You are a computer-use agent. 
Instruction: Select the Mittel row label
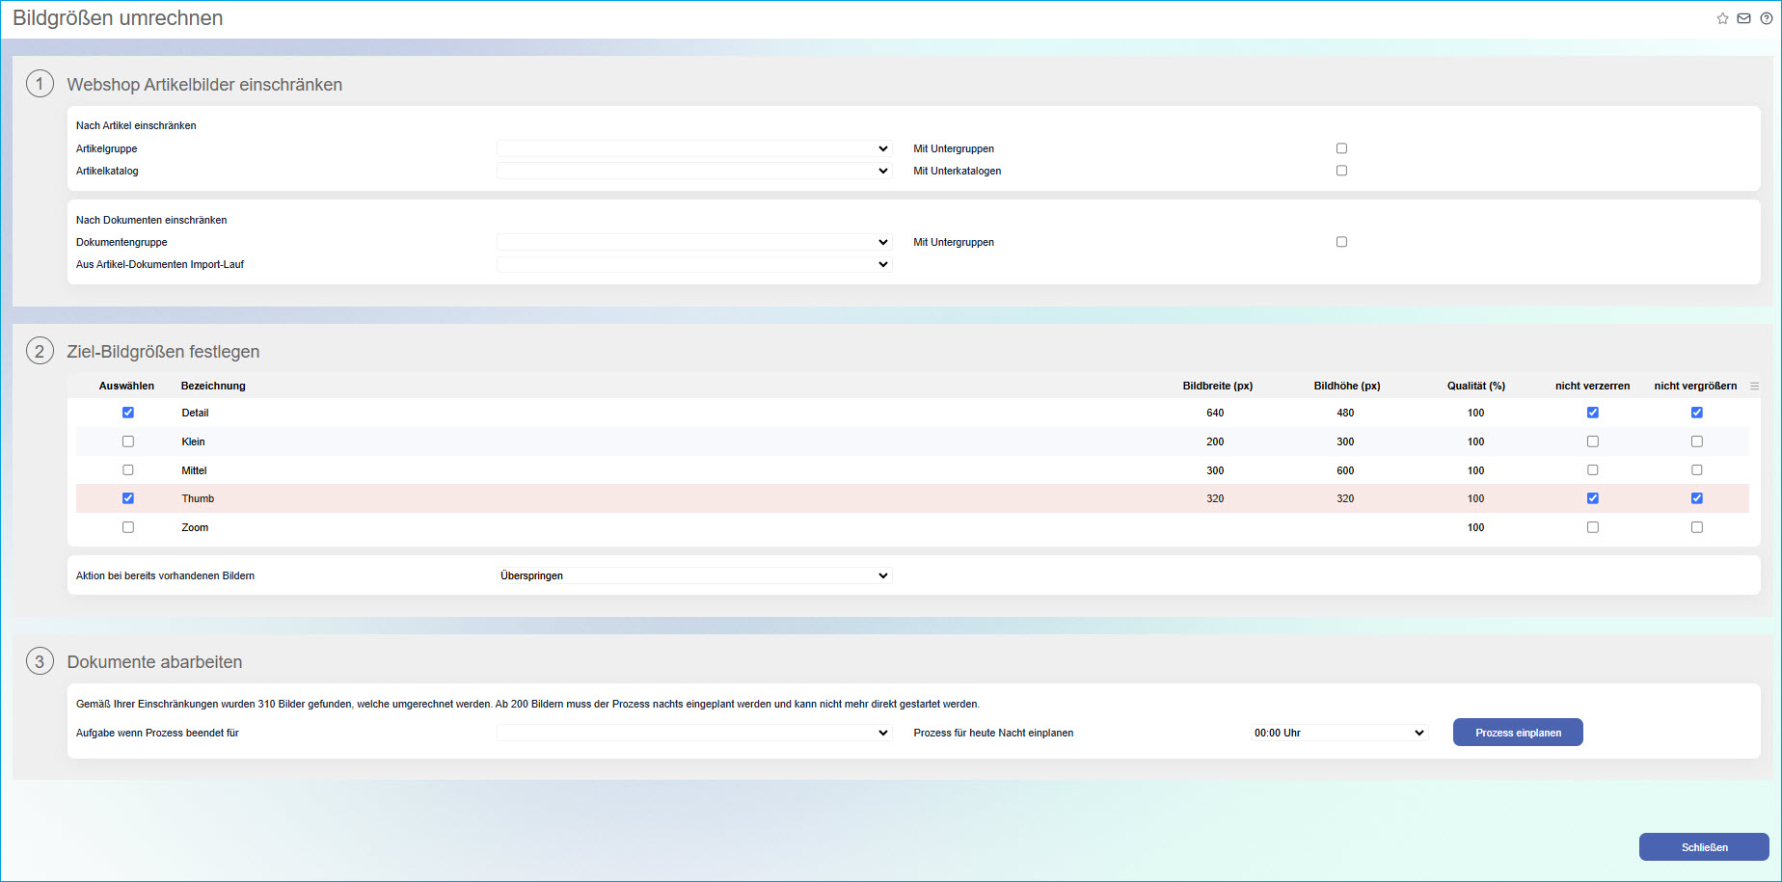(194, 470)
